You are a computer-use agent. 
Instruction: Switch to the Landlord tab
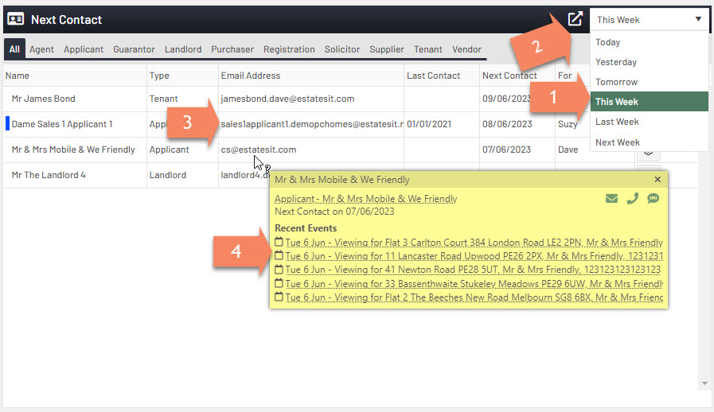183,49
